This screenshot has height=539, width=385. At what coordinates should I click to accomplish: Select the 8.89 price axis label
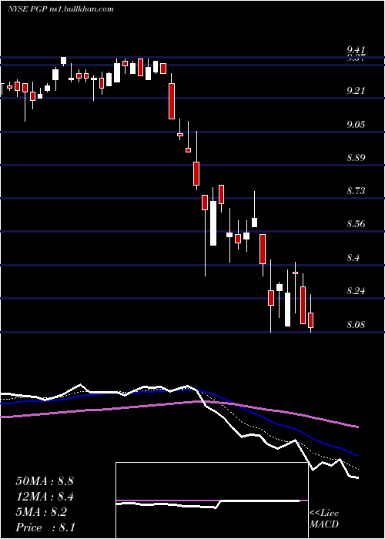(x=356, y=158)
